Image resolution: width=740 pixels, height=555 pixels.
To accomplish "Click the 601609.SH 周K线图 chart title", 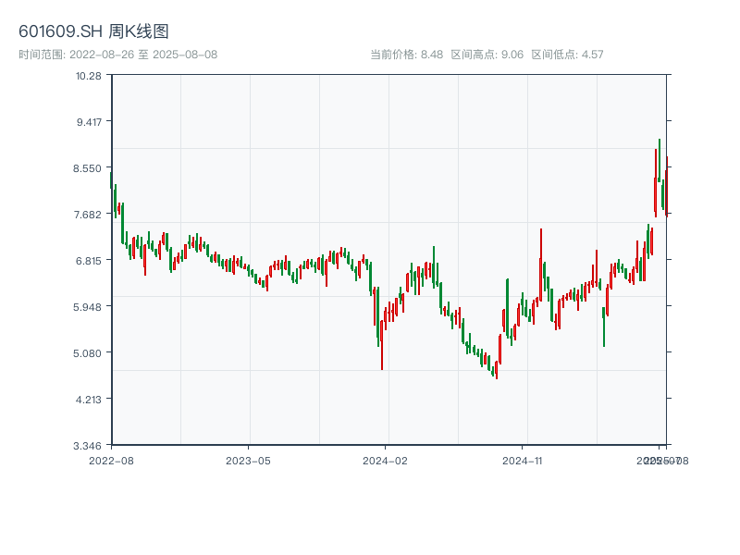I will coord(93,32).
